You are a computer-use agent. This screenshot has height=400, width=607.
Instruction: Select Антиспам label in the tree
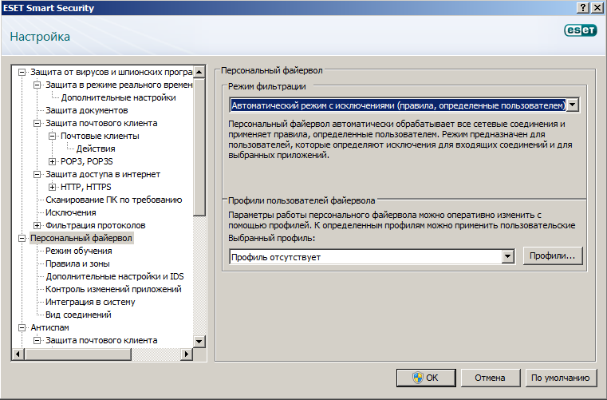tap(50, 328)
